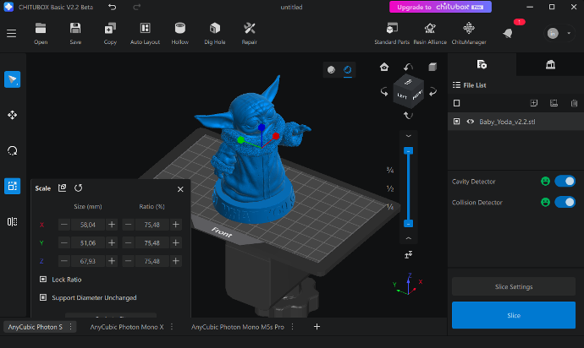This screenshot has width=584, height=348.
Task: Toggle the Collision Detector switch
Action: pos(565,202)
